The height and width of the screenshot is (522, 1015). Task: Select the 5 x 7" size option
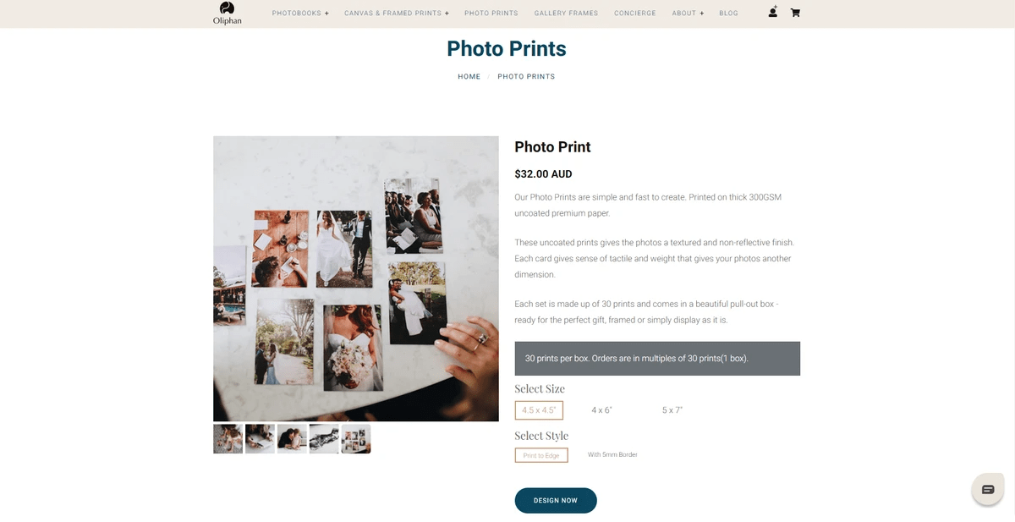click(672, 410)
